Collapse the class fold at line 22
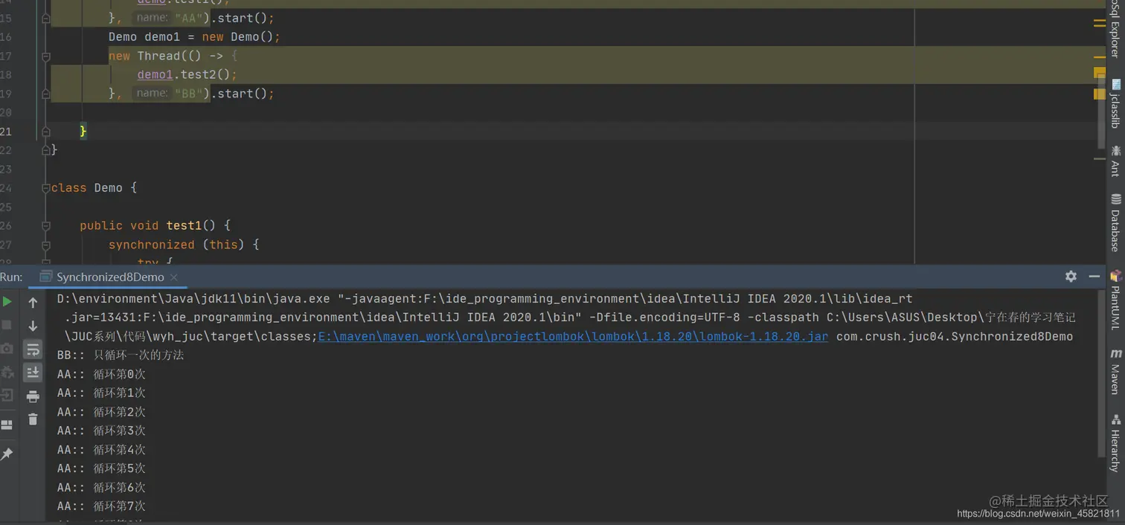Screen dimensions: 1125x525 pos(46,150)
